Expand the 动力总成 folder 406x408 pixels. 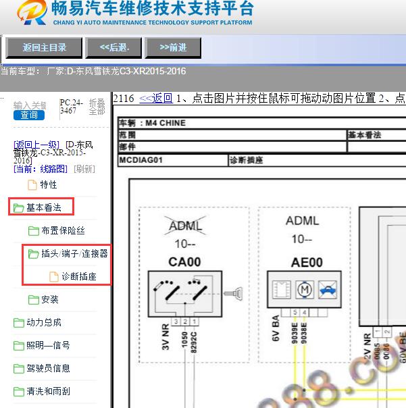click(44, 322)
